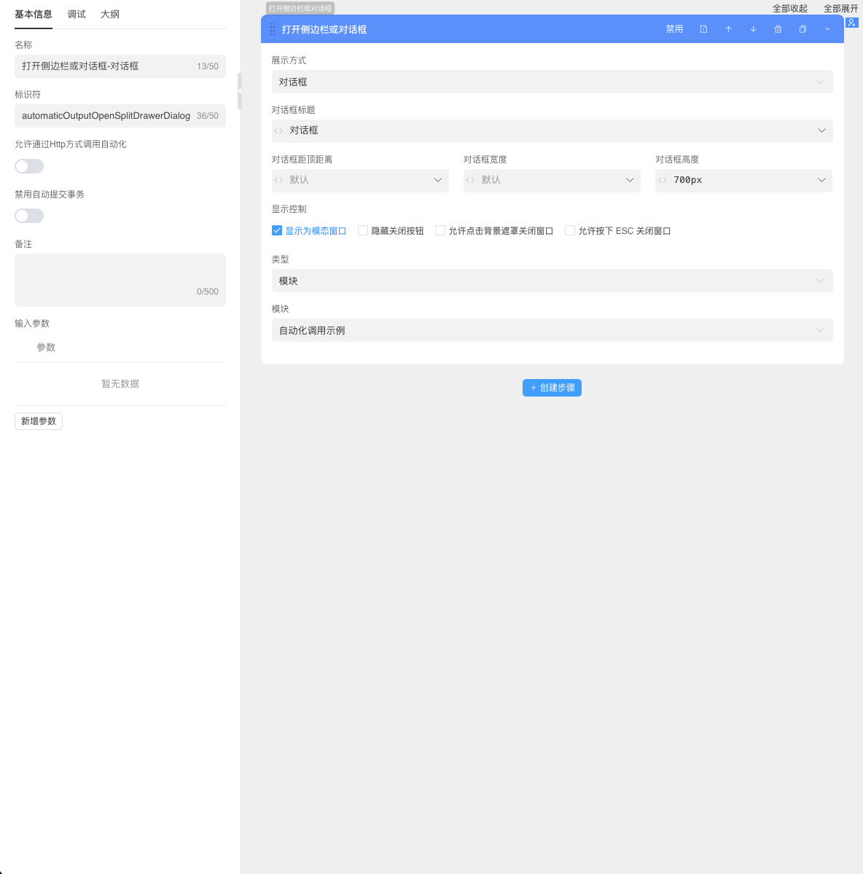This screenshot has height=874, width=863.
Task: Click the step note document icon
Action: click(703, 29)
